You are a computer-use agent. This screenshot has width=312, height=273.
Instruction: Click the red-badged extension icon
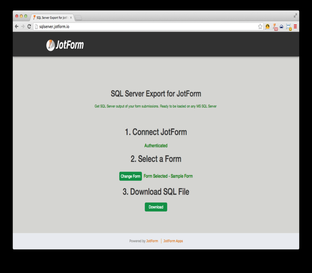point(275,27)
